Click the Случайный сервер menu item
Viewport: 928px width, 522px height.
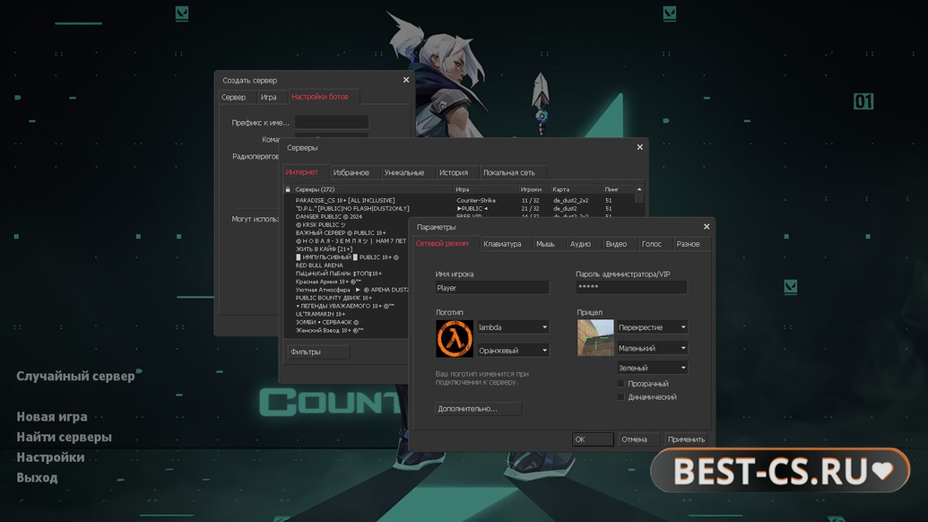75,376
